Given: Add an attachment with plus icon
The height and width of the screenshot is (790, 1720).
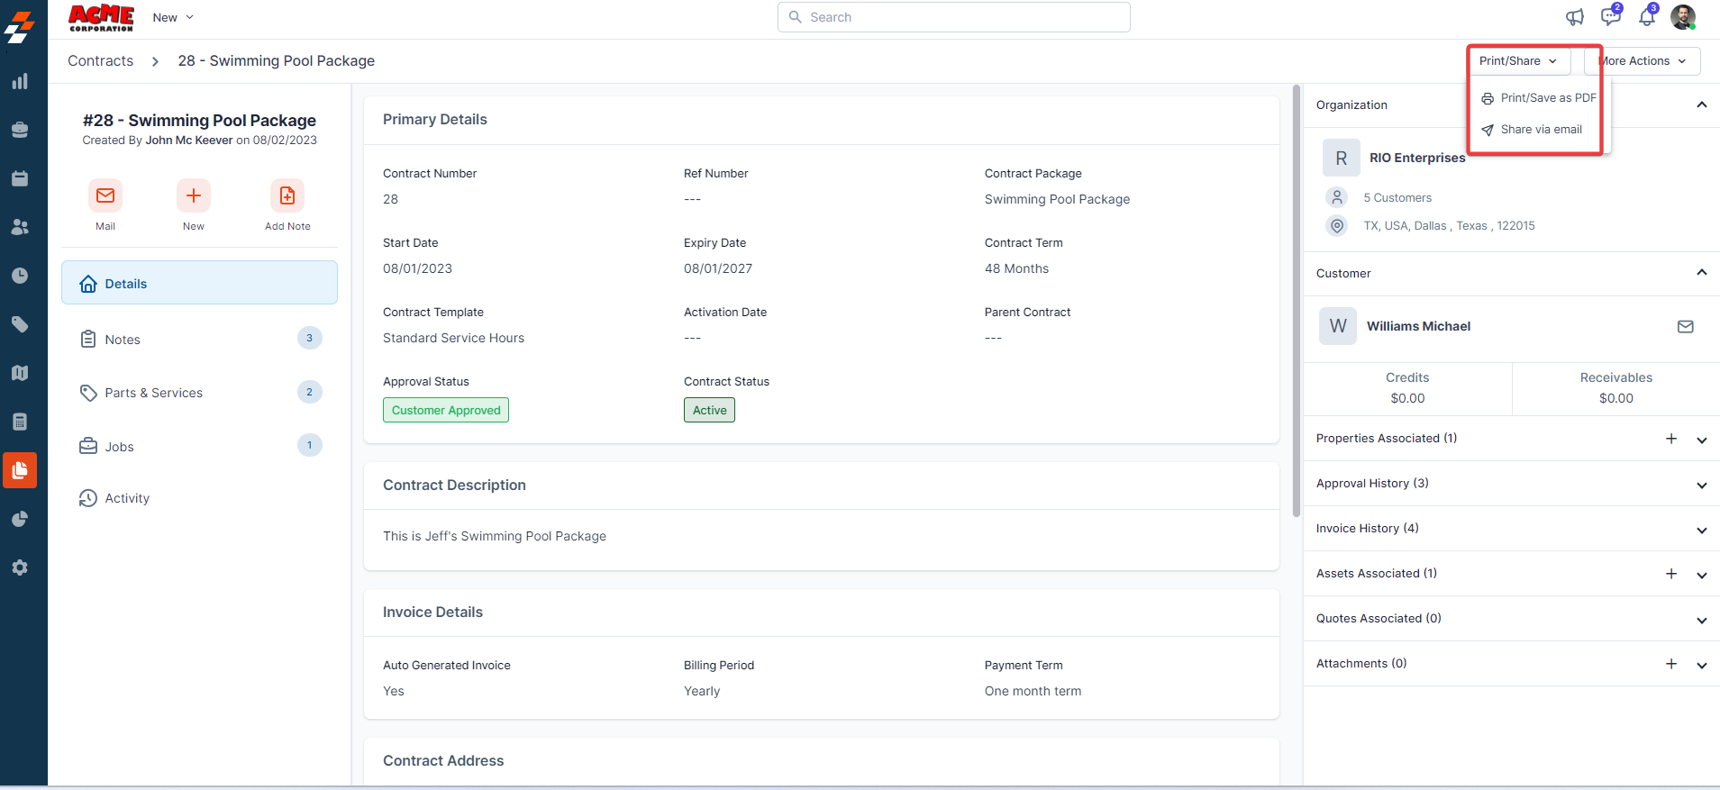Looking at the screenshot, I should [x=1671, y=664].
